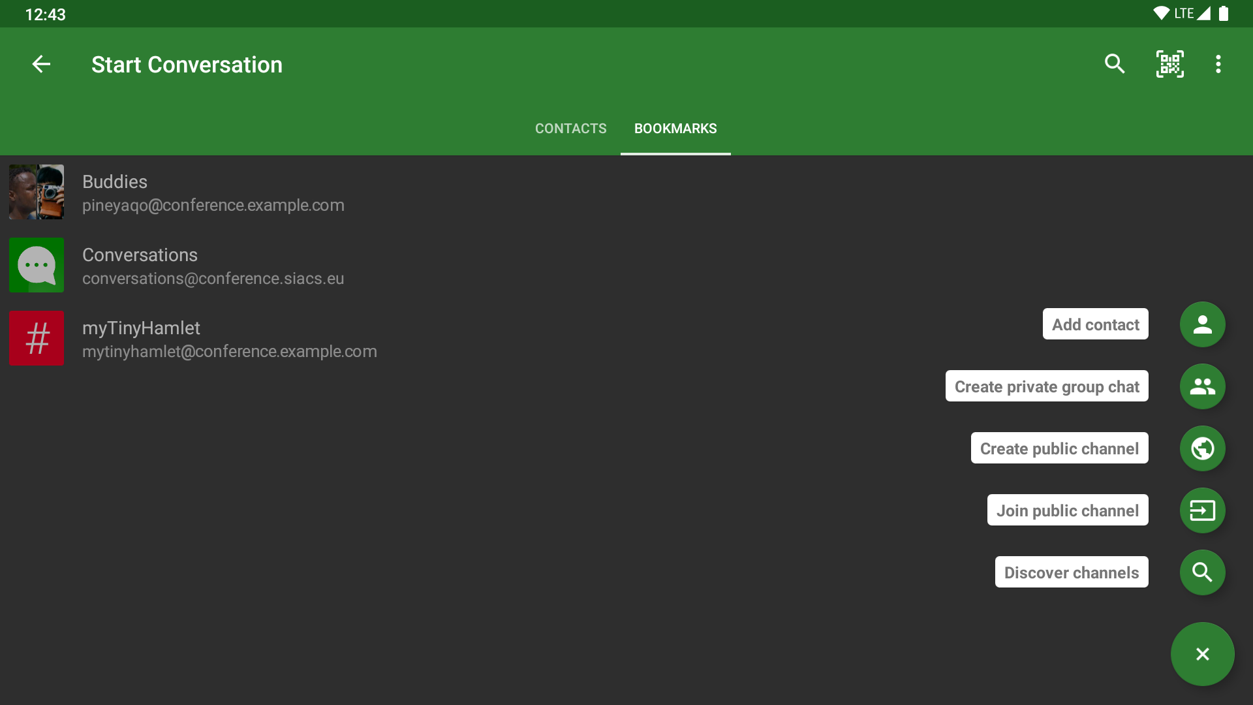This screenshot has height=705, width=1253.
Task: Select the Bookmarks tab
Action: pyautogui.click(x=675, y=129)
